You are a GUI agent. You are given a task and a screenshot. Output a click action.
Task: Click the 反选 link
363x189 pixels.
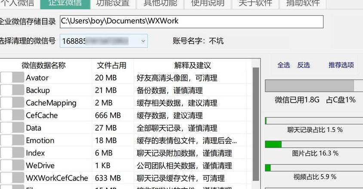[x=304, y=65]
